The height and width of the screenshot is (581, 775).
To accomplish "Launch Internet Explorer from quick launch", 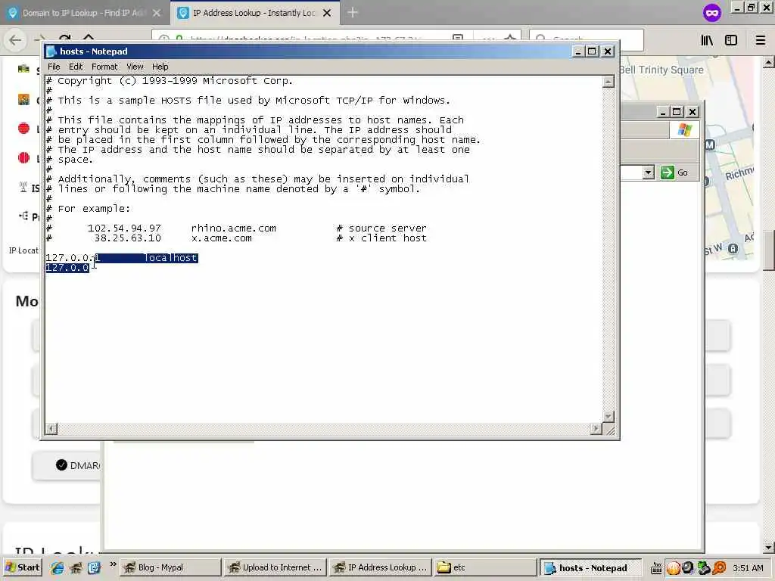I will click(x=57, y=567).
